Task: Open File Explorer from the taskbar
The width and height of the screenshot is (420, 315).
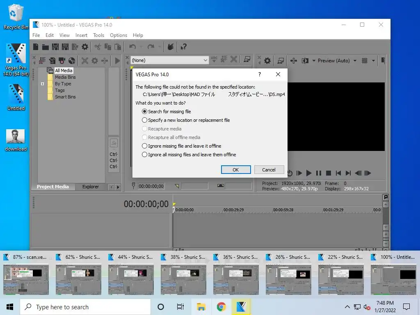Action: pyautogui.click(x=201, y=307)
